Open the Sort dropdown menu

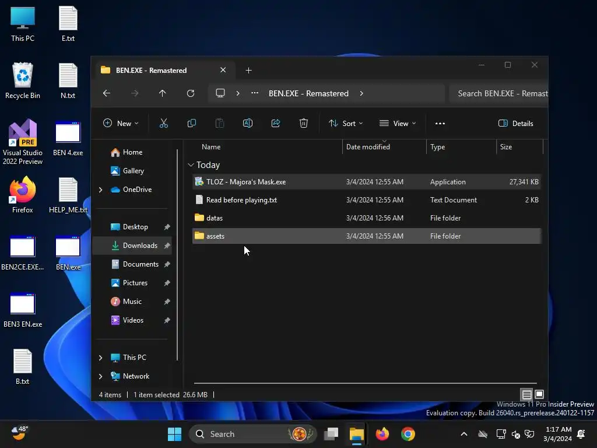pos(346,124)
